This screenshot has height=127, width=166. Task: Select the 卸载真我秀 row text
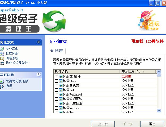pos(71,85)
